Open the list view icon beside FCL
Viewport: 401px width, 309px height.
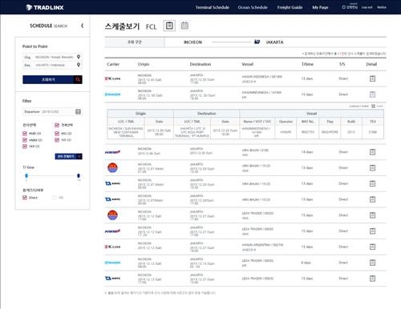coord(169,26)
